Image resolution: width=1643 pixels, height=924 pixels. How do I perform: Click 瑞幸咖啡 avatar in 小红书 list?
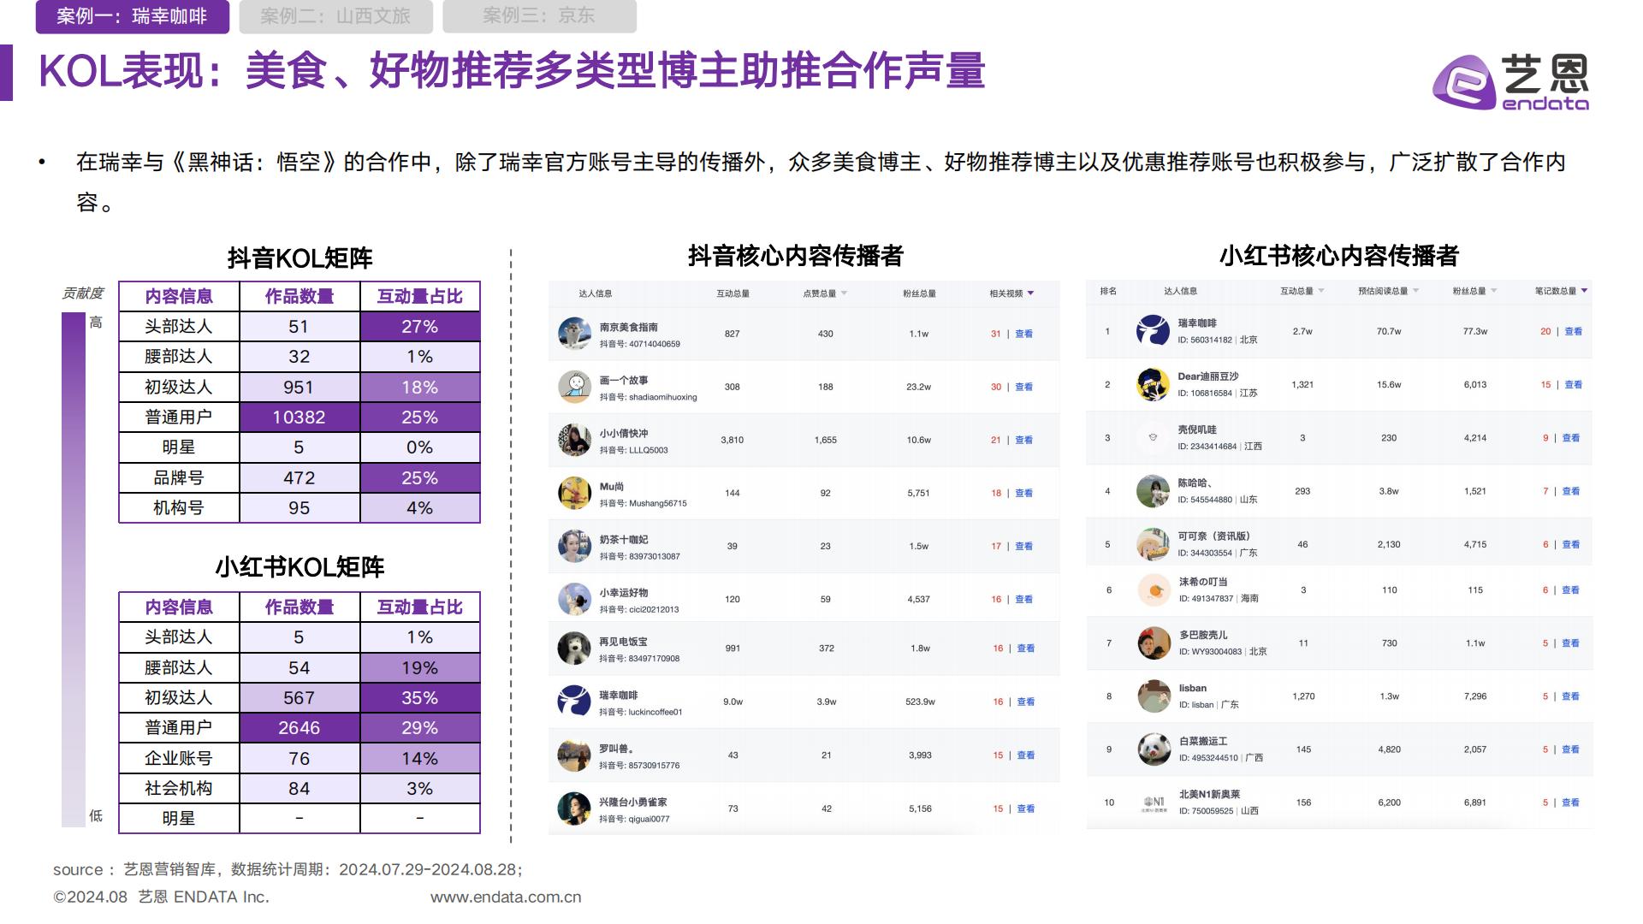coord(1153,330)
